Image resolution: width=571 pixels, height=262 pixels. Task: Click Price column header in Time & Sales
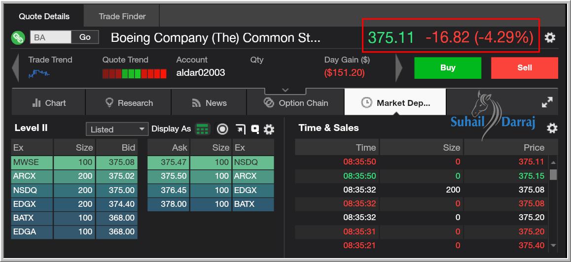[510, 147]
